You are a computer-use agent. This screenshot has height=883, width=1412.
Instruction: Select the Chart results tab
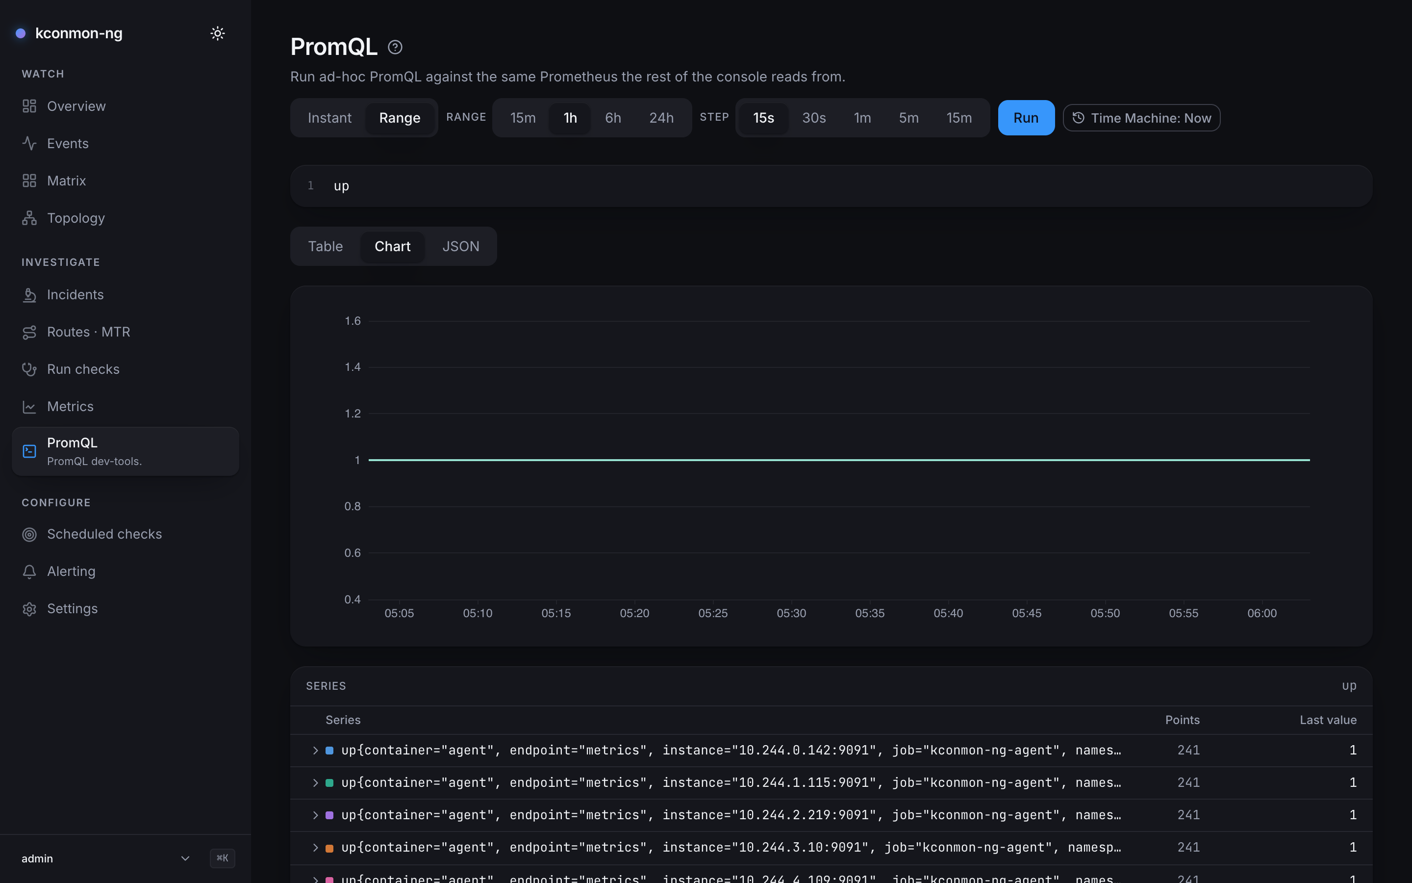[x=392, y=246]
